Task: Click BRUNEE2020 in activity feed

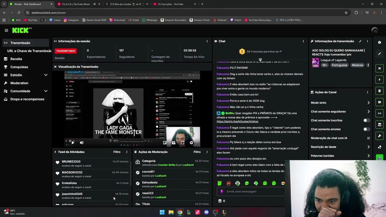Action: tap(71, 162)
